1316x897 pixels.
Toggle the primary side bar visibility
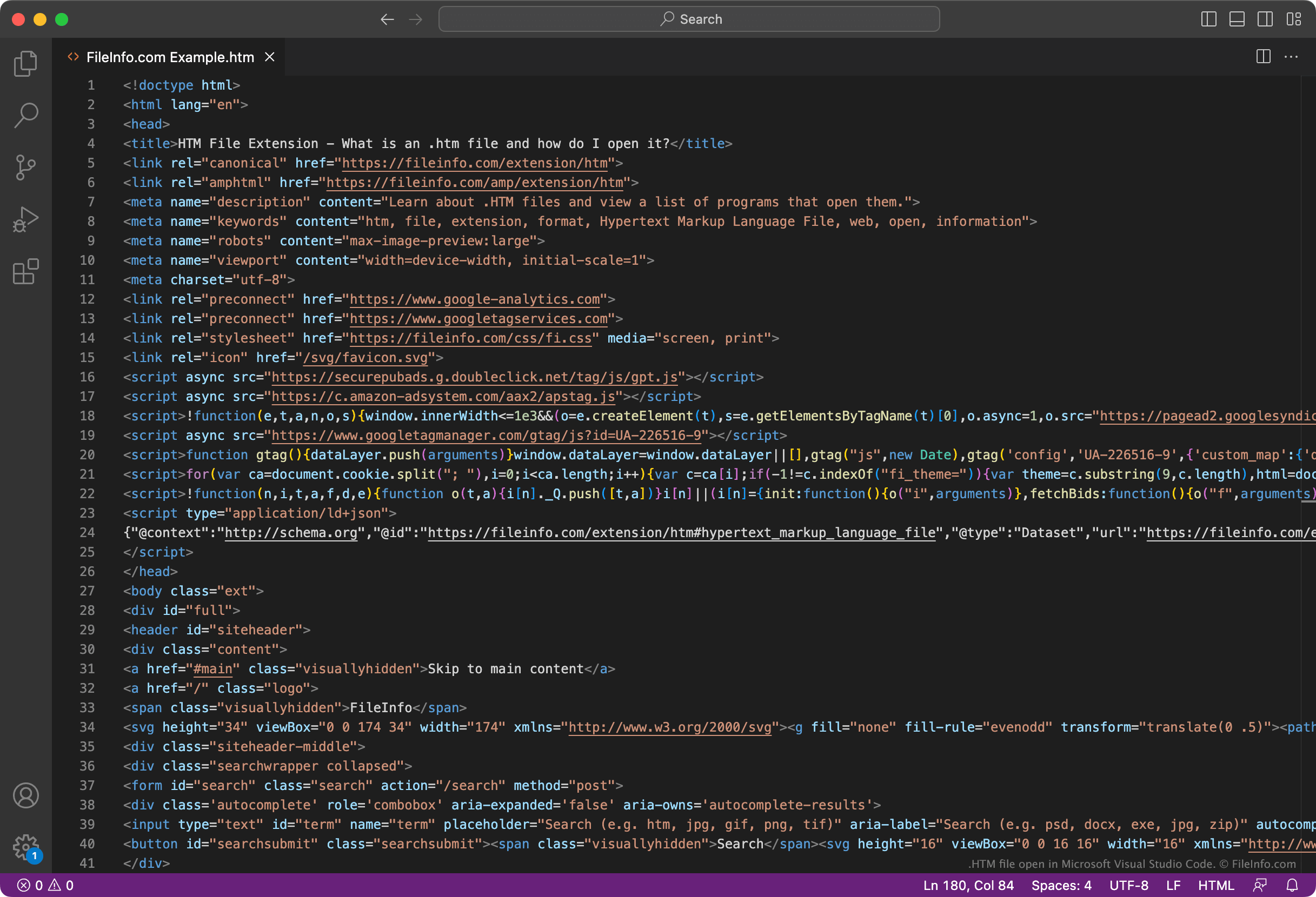(x=1208, y=19)
